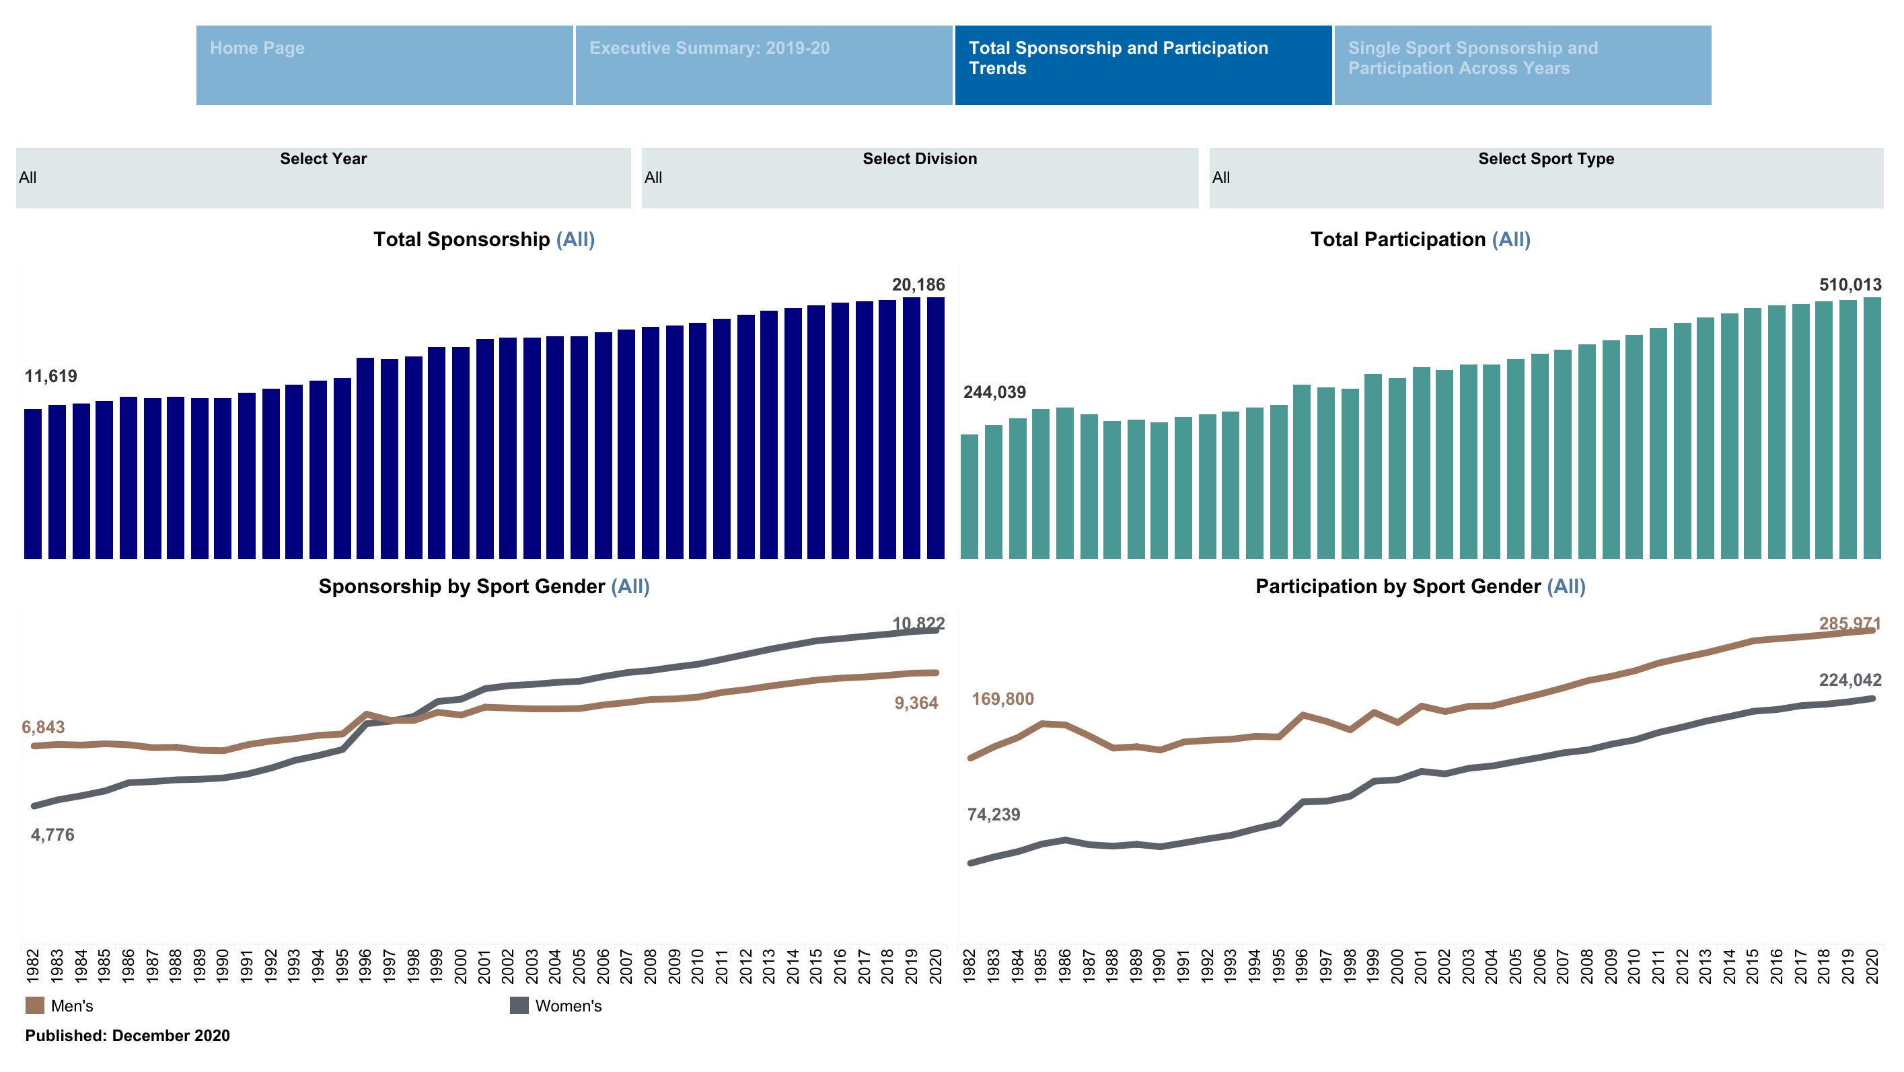This screenshot has height=1072, width=1904.
Task: Select the Women's legend label
Action: [568, 1006]
